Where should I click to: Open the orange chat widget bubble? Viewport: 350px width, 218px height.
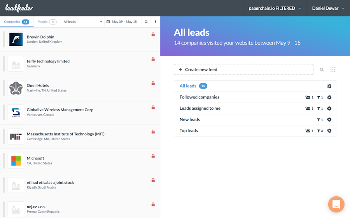336,204
